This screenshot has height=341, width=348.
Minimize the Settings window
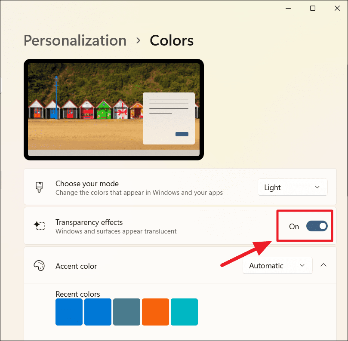pyautogui.click(x=288, y=8)
